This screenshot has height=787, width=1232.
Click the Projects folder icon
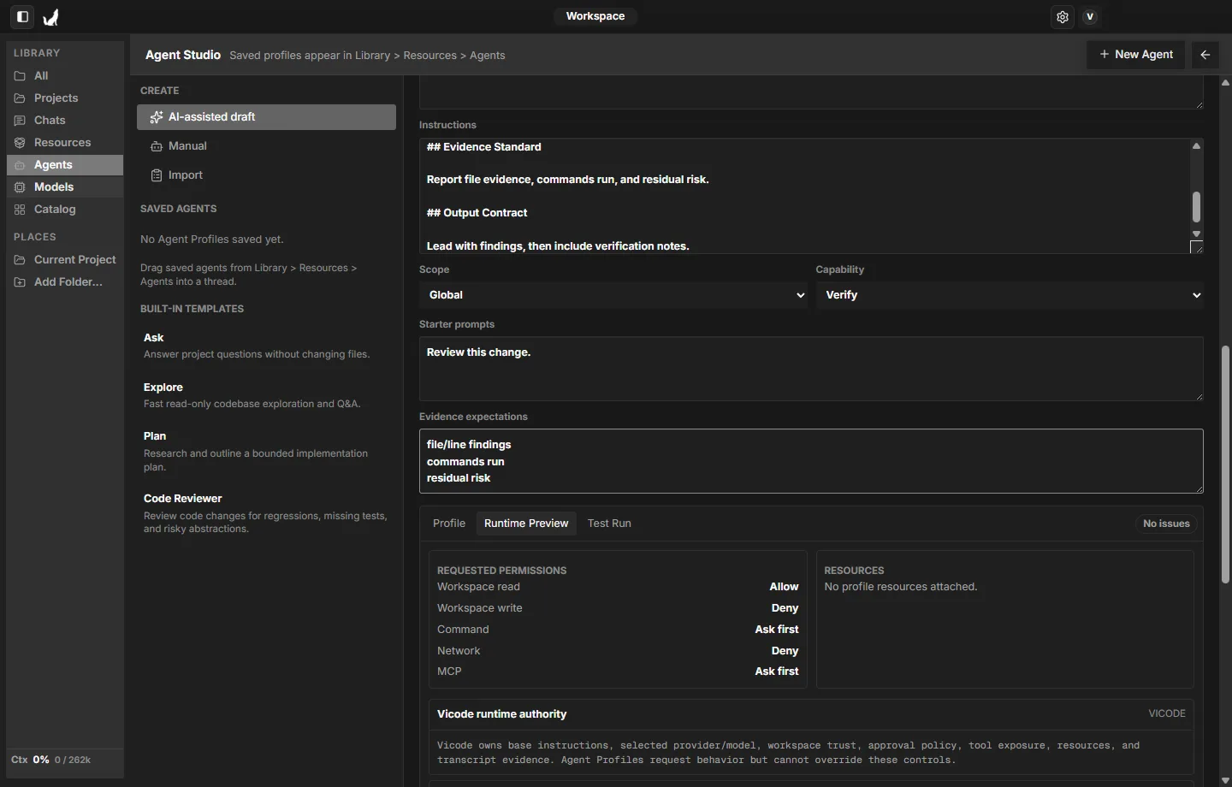point(20,98)
